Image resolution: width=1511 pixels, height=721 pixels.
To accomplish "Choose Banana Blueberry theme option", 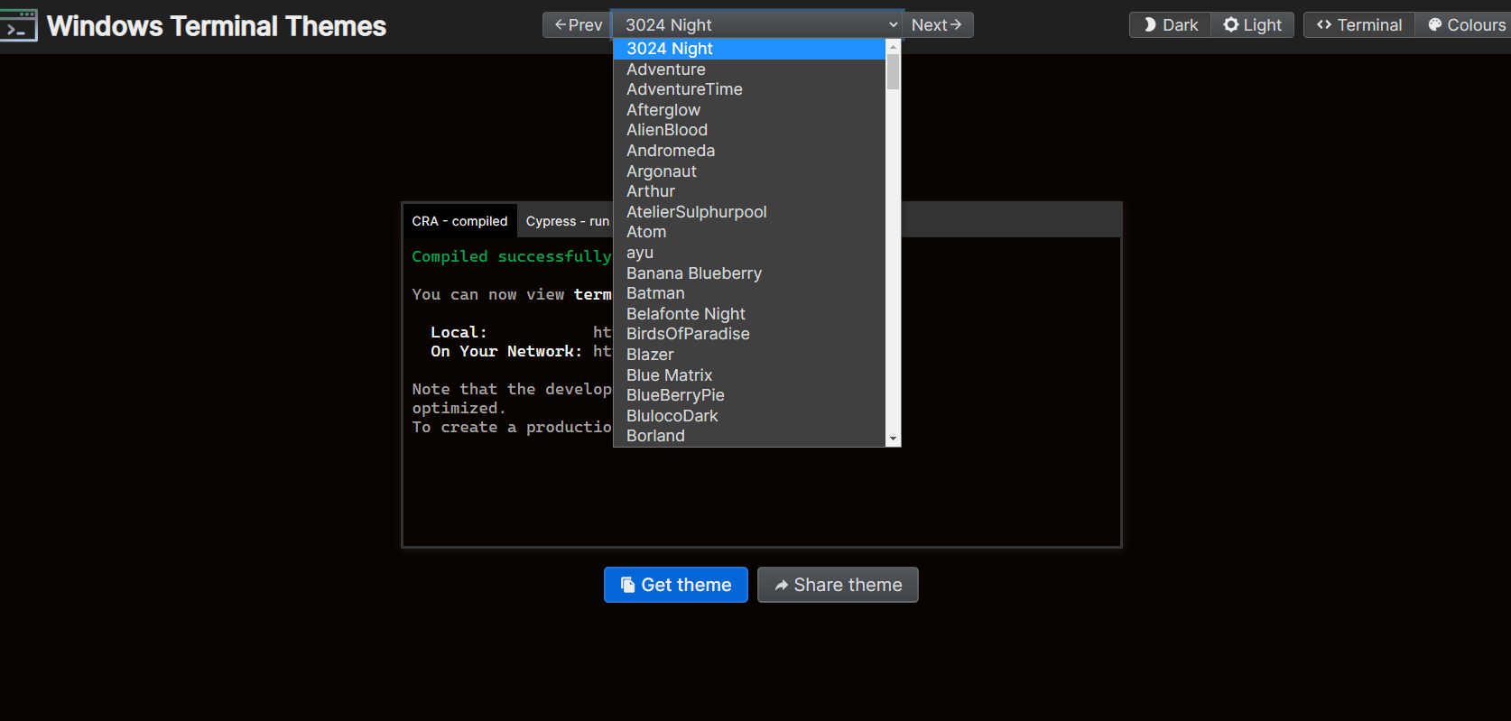I will pyautogui.click(x=693, y=273).
